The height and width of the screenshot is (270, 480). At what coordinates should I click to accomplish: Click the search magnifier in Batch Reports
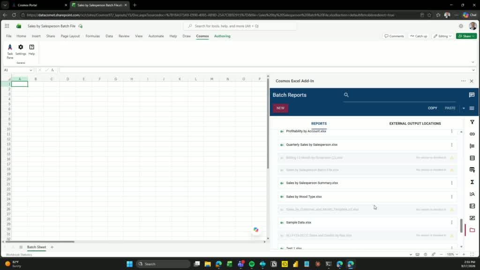tap(346, 95)
